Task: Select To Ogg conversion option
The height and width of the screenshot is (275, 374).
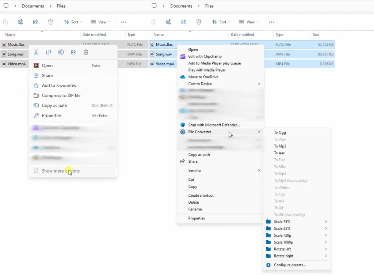Action: pos(280,132)
